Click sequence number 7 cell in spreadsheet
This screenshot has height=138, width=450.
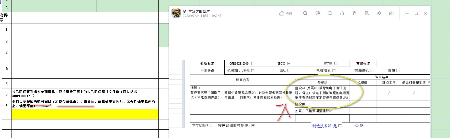pyautogui.click(x=7, y=104)
